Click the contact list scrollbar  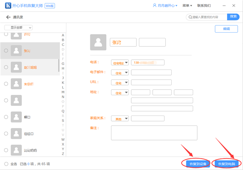(x=59, y=65)
